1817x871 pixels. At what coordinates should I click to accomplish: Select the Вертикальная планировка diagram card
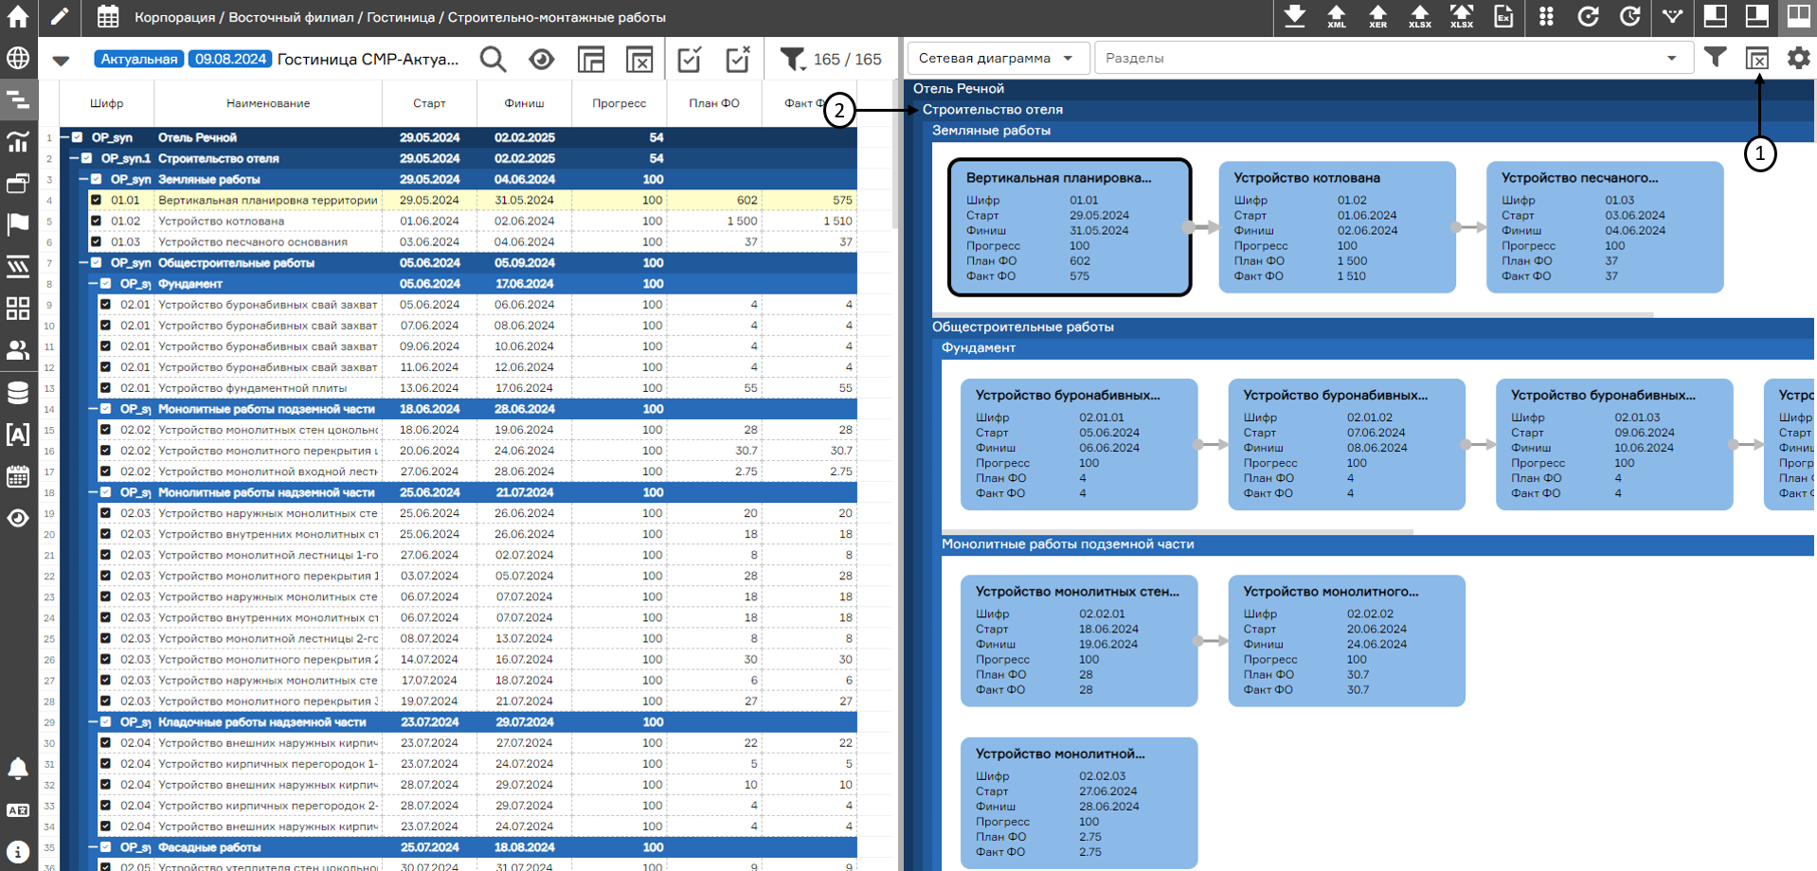click(1070, 227)
